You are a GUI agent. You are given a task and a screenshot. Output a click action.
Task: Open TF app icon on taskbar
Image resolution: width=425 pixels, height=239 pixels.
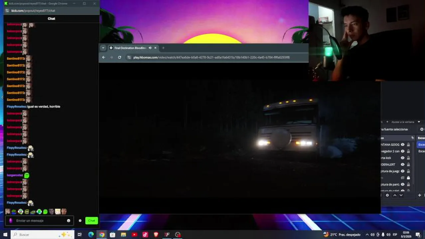tap(167, 235)
